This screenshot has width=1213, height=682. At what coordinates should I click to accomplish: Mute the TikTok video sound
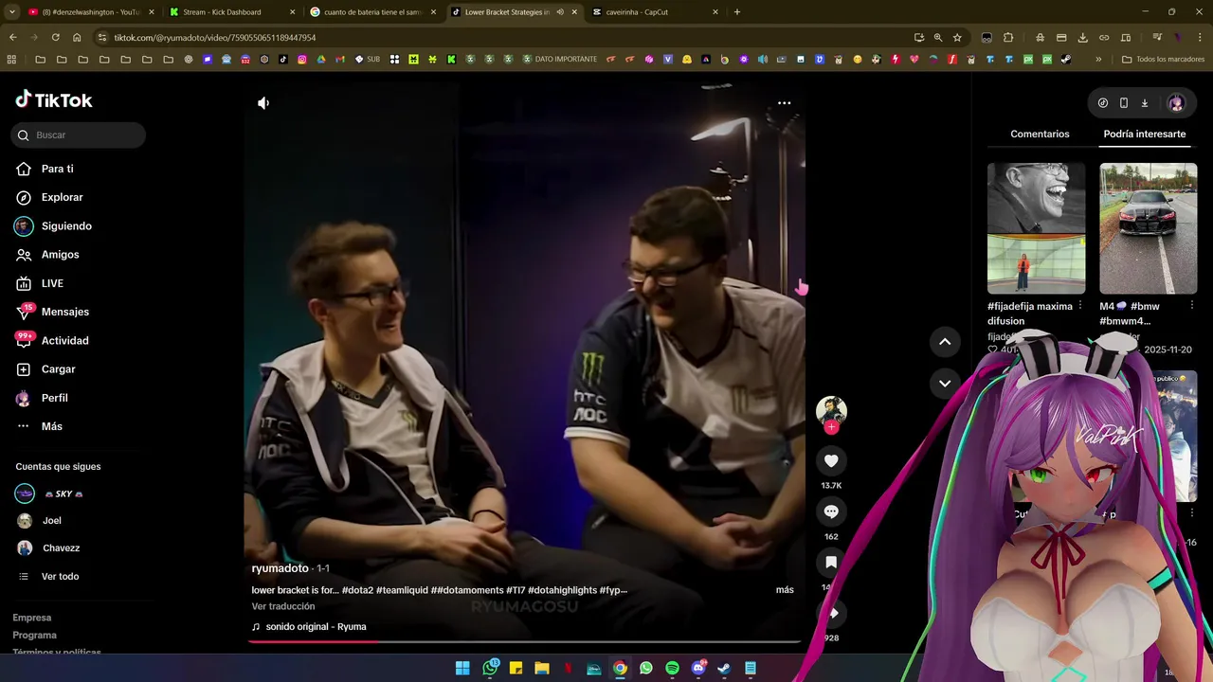click(x=263, y=103)
